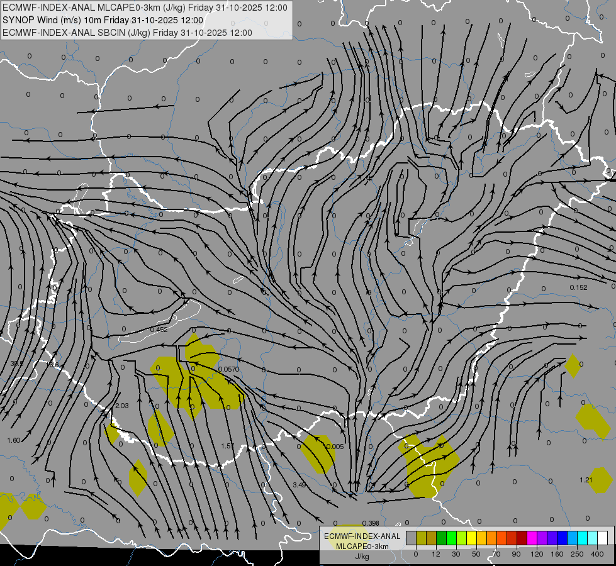This screenshot has height=566, width=616.
Task: Select the 120 tick label in legend
Action: (x=537, y=554)
